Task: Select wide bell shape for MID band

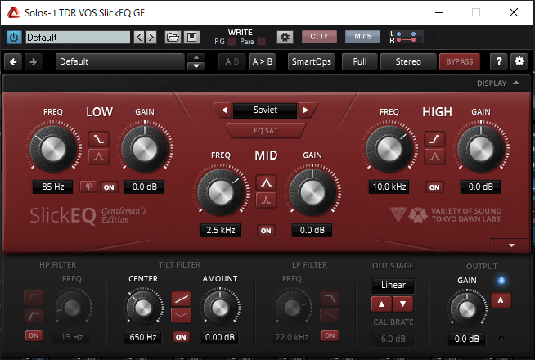Action: pos(266,182)
